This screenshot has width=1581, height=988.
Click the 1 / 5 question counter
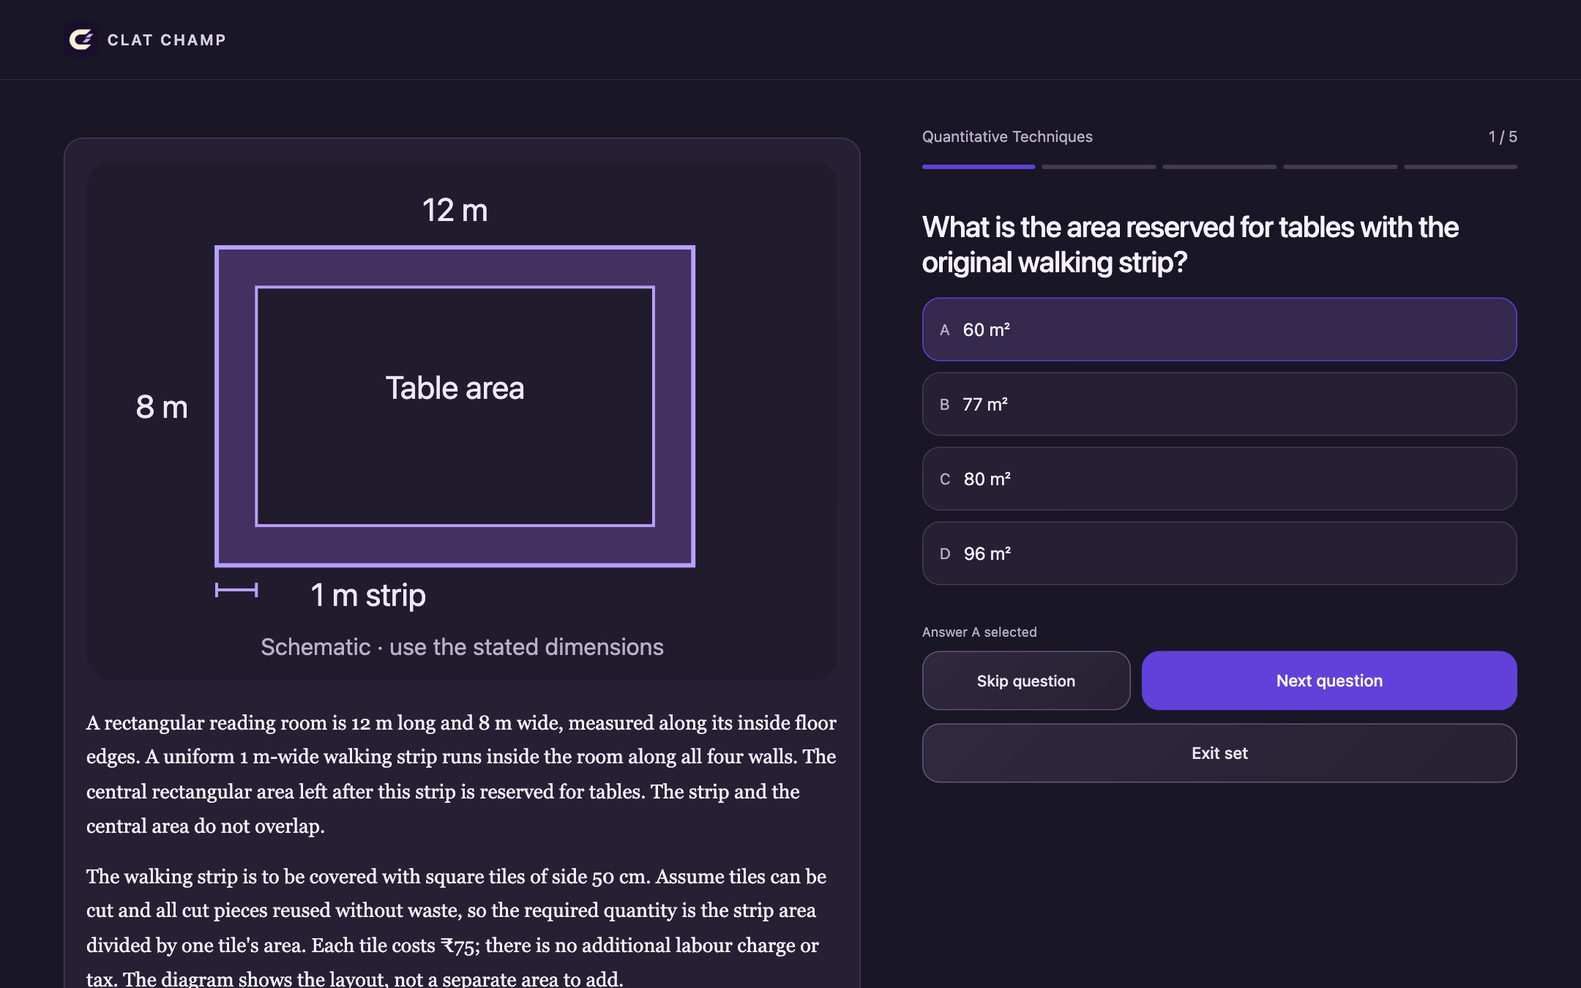[x=1502, y=137]
